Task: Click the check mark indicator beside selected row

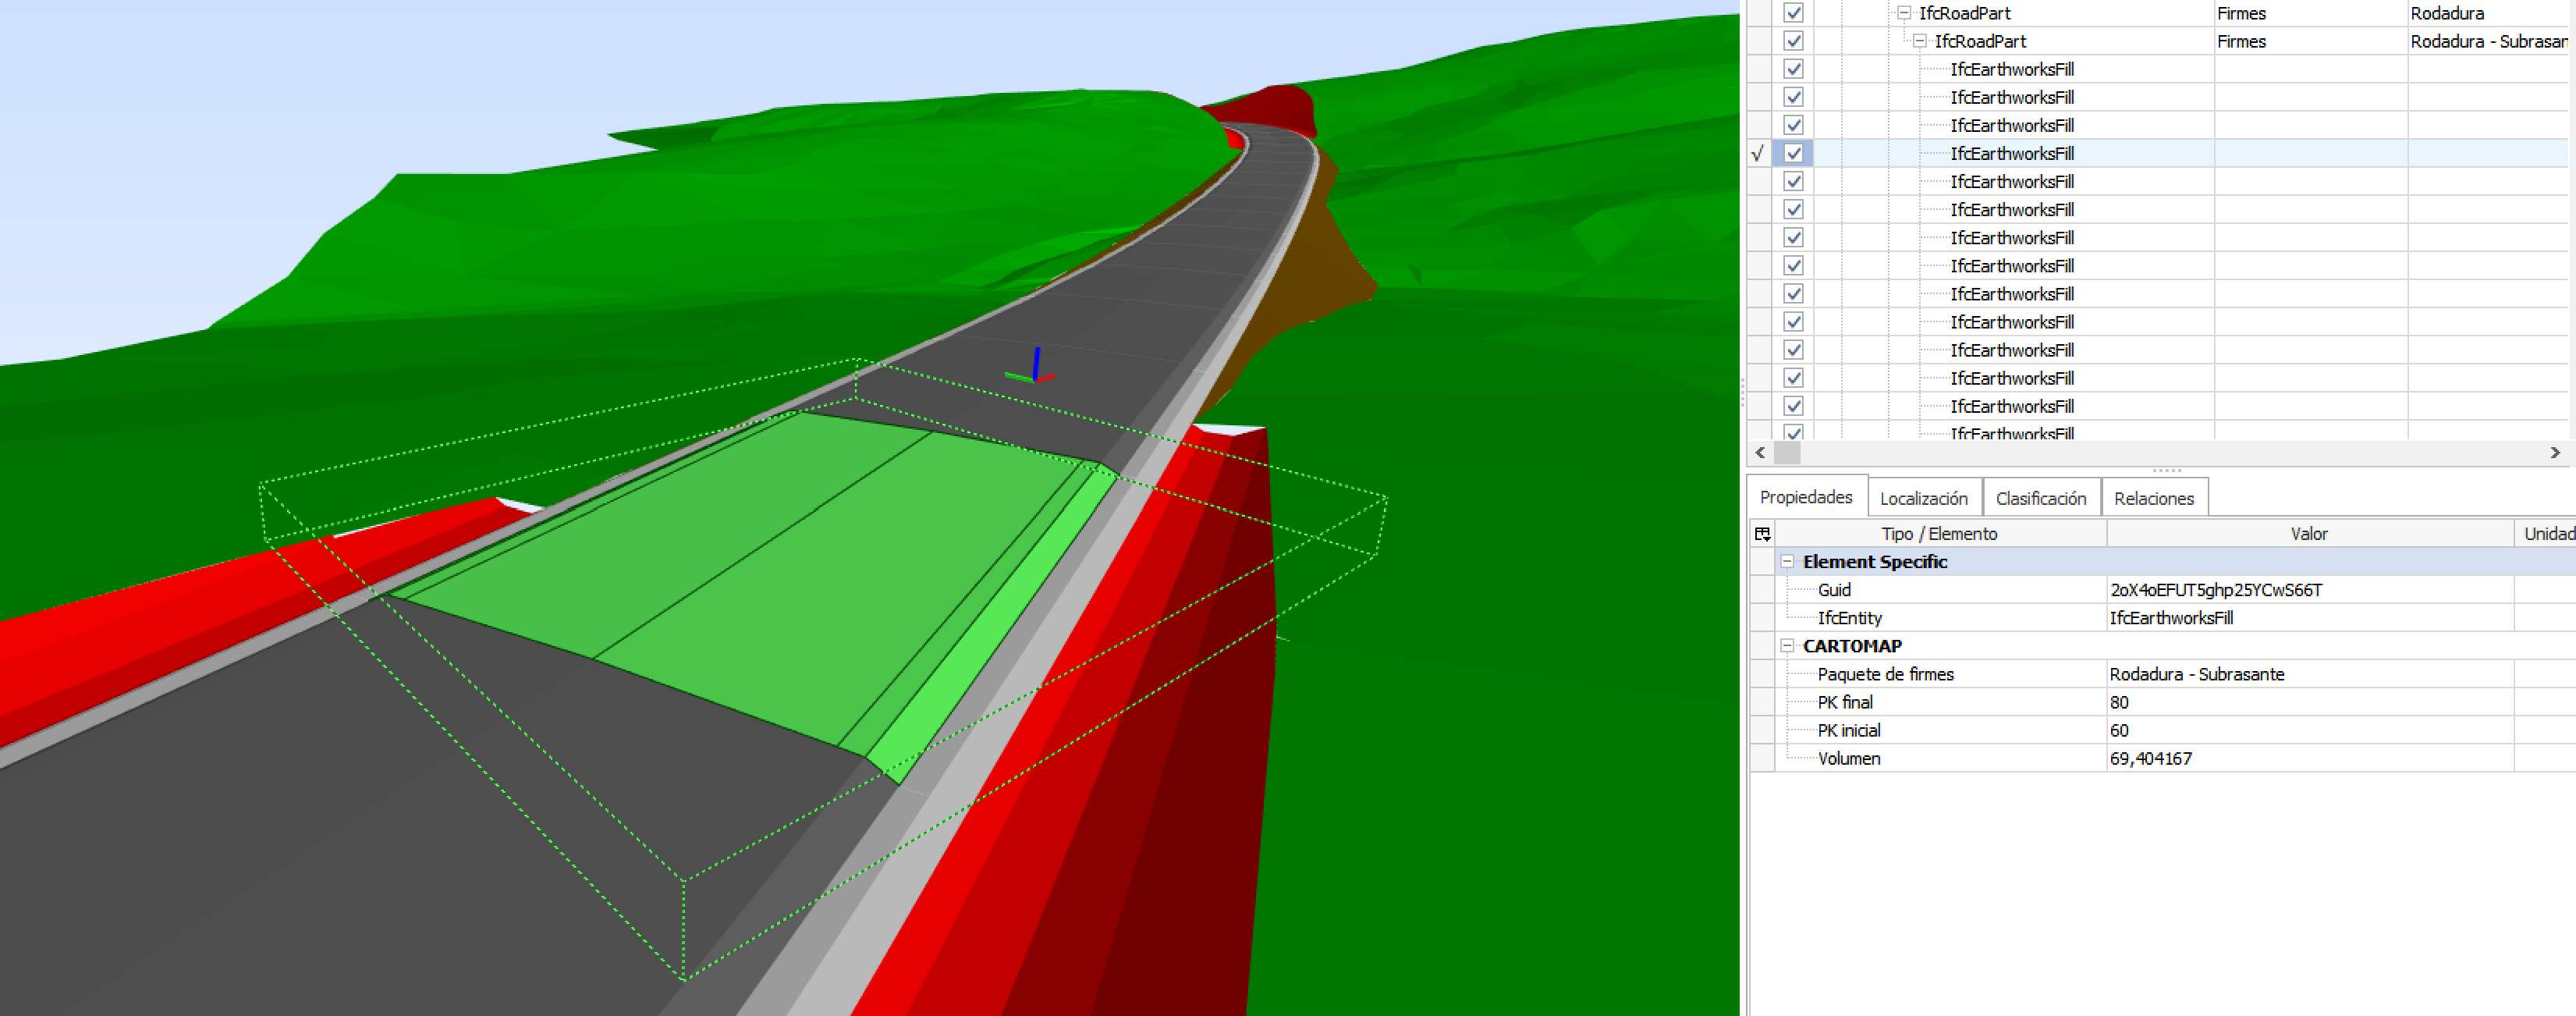Action: (x=1757, y=154)
